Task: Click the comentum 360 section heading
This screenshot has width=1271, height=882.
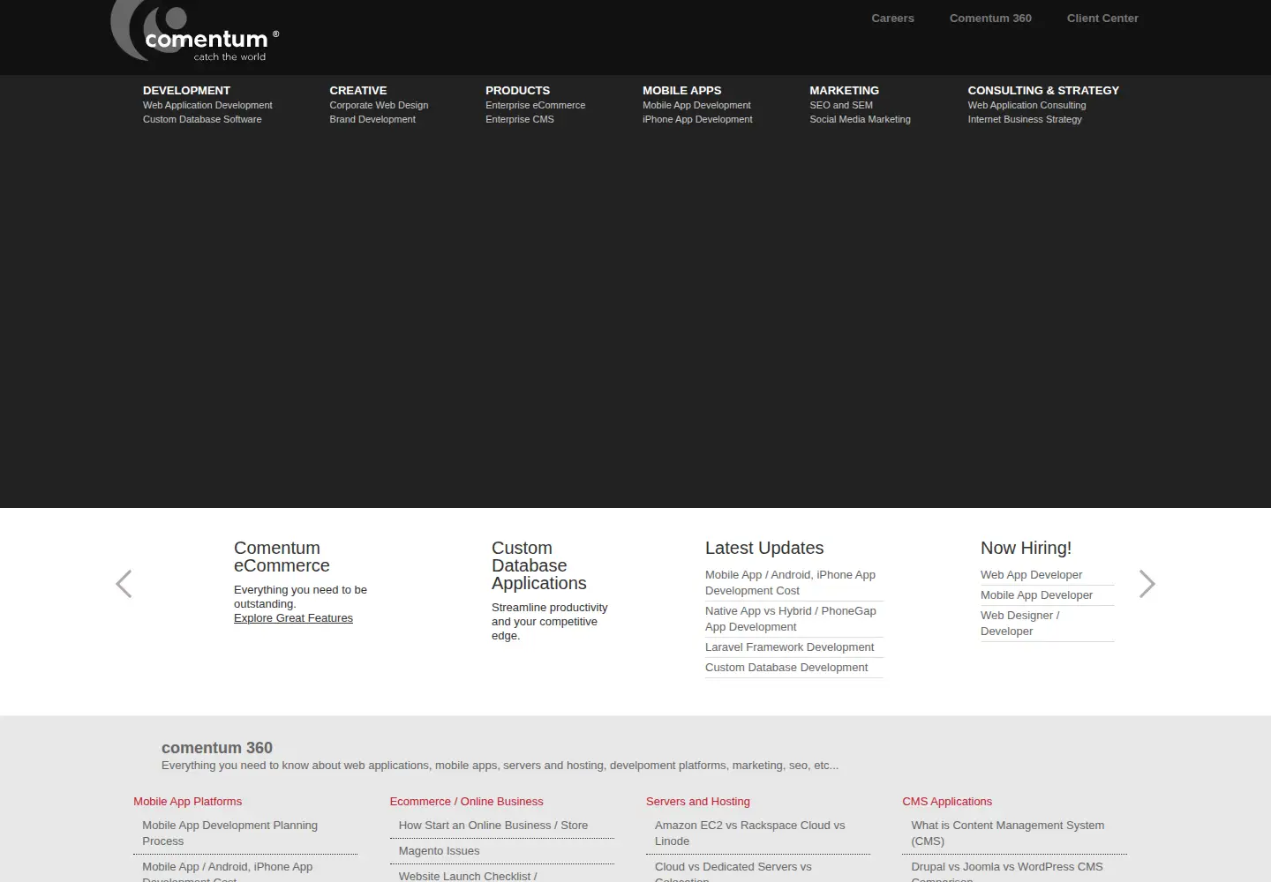Action: tap(217, 748)
